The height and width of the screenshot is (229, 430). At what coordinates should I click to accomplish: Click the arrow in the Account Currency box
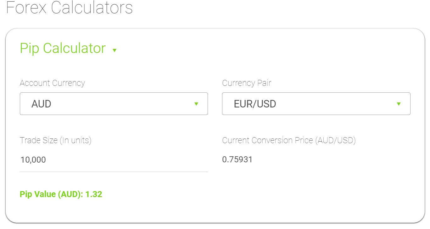click(x=196, y=104)
